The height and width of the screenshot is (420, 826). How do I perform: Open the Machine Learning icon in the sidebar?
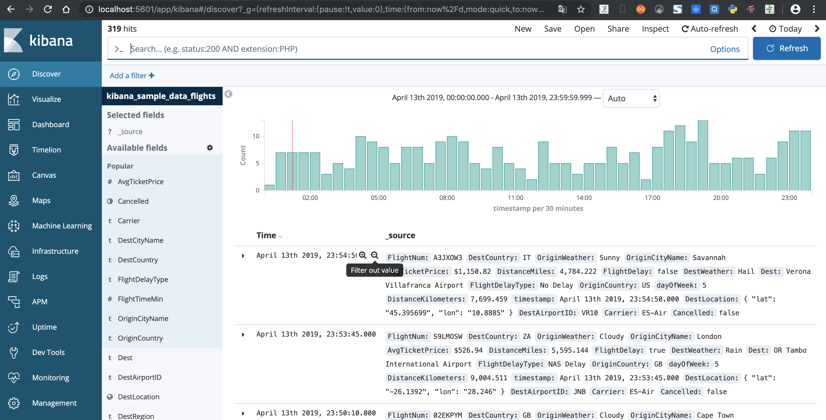point(14,226)
